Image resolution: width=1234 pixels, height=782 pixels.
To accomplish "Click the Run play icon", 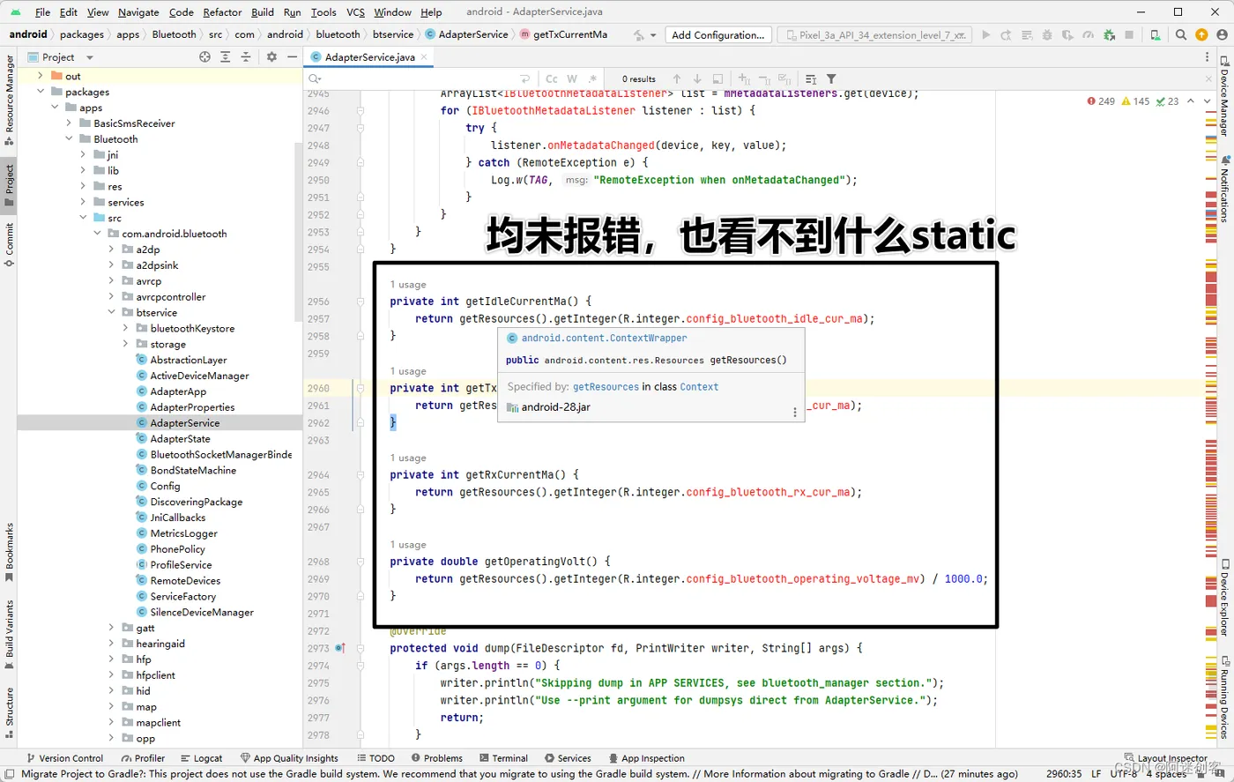I will click(985, 35).
